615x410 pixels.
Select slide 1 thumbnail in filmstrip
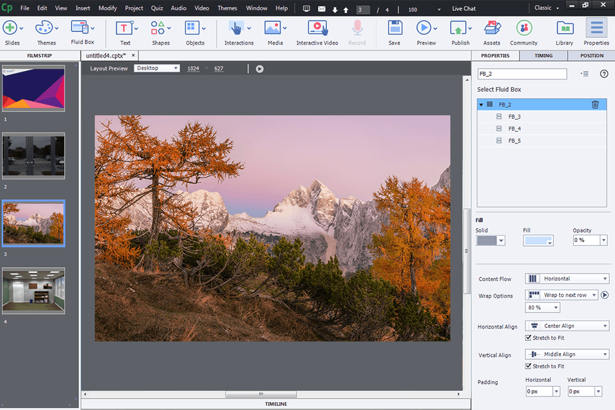click(33, 88)
